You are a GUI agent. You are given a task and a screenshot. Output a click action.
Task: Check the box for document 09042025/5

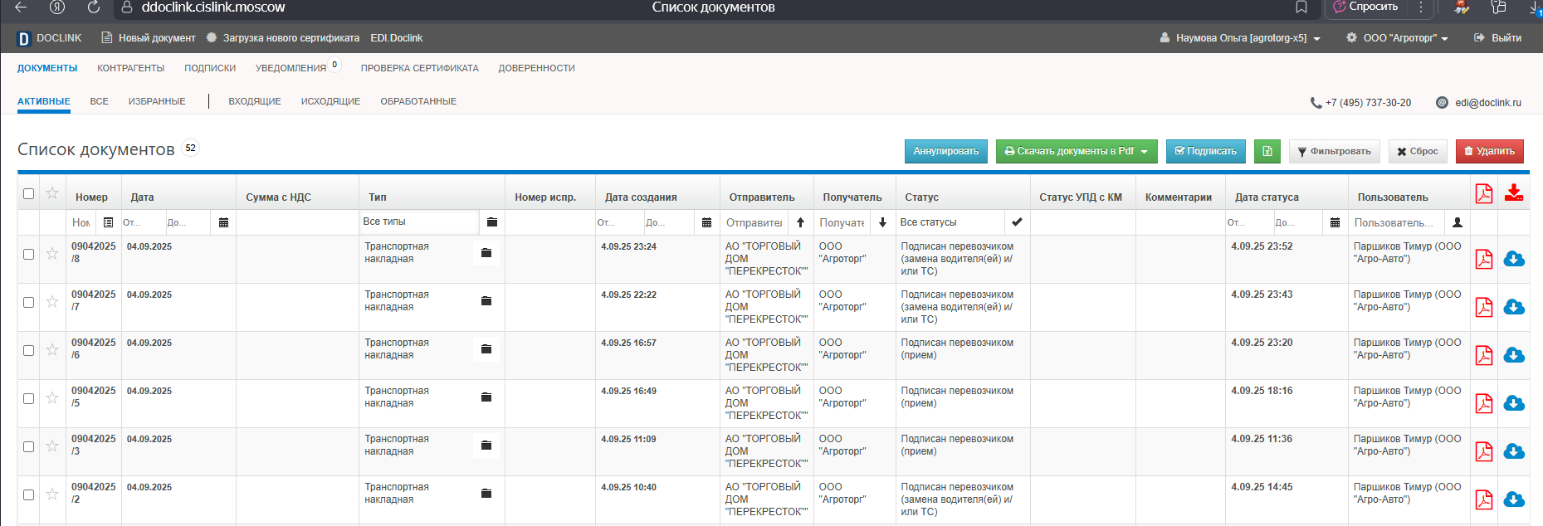(x=29, y=398)
